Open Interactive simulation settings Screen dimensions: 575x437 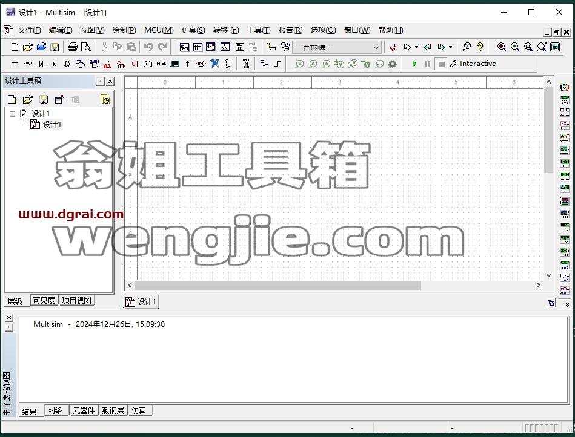click(473, 64)
